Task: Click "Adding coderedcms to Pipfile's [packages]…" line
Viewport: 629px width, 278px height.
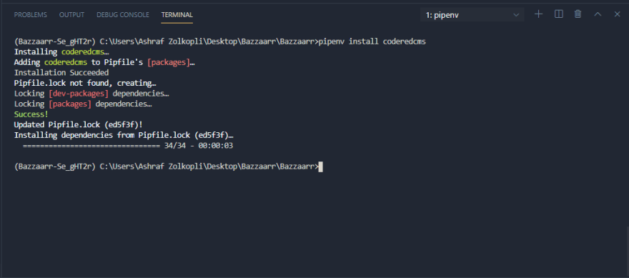Action: pos(104,63)
